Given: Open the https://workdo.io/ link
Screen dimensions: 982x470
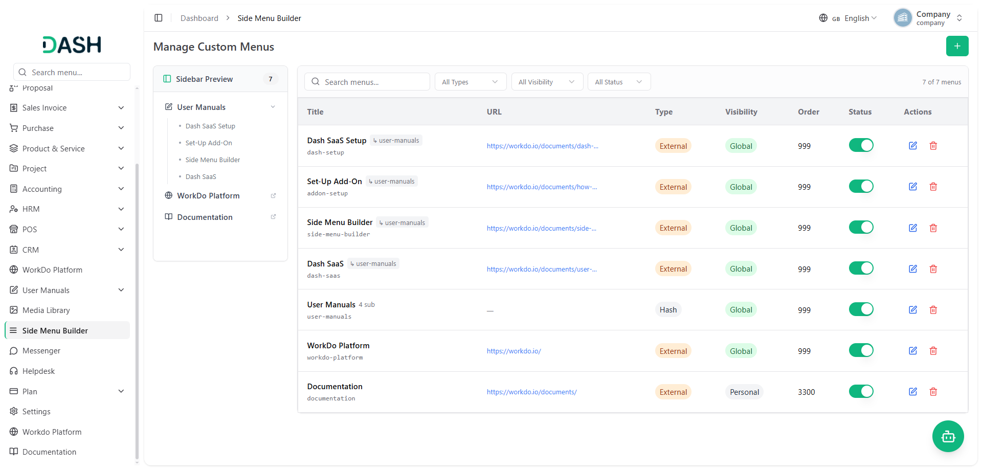Looking at the screenshot, I should coord(514,351).
